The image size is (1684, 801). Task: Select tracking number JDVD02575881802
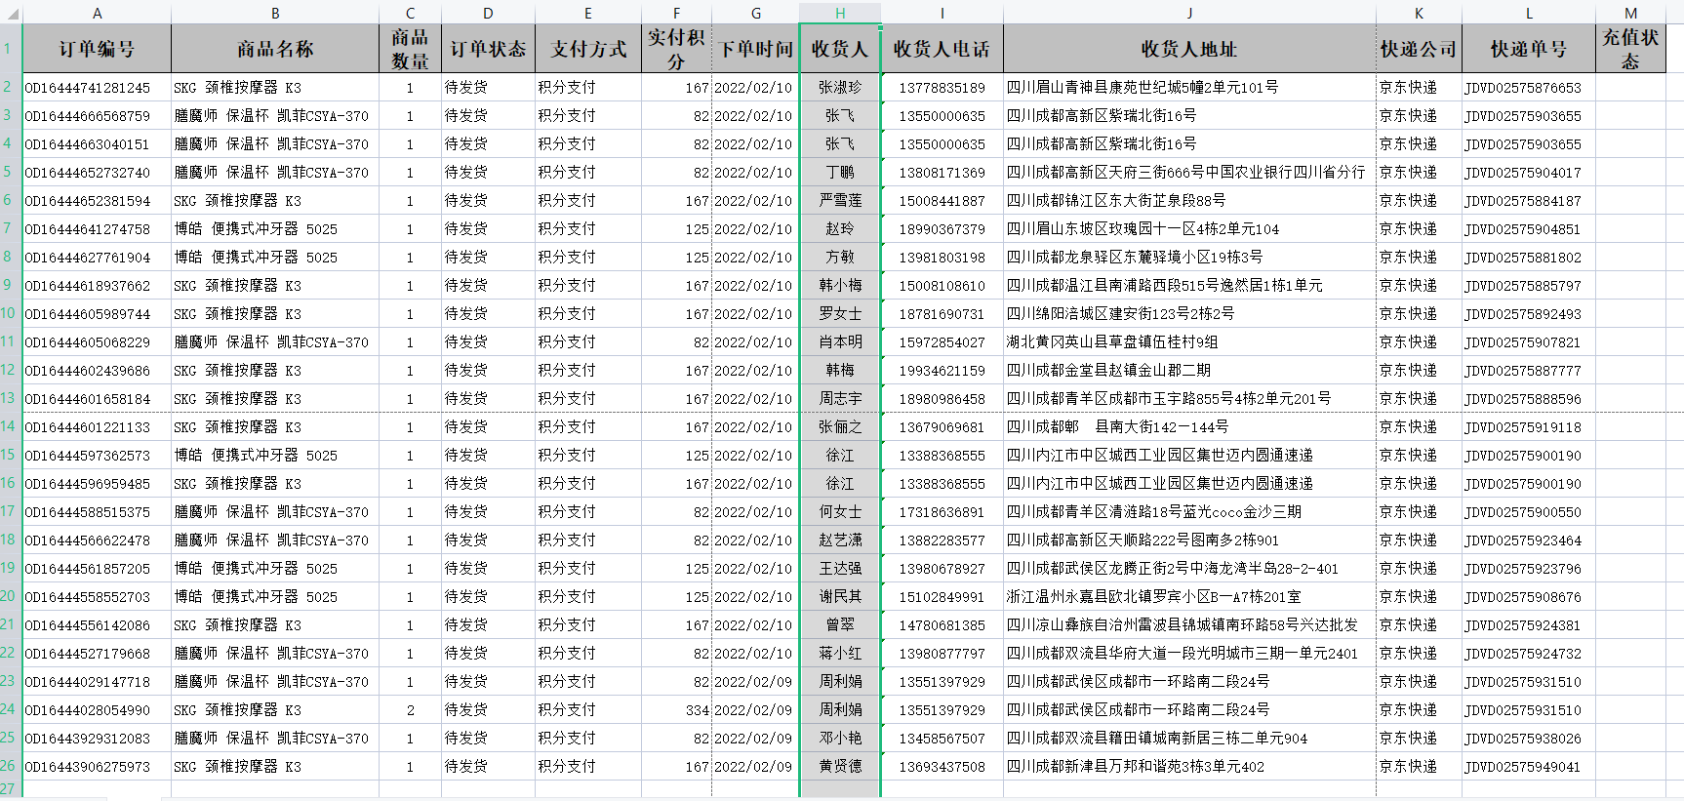tap(1529, 258)
